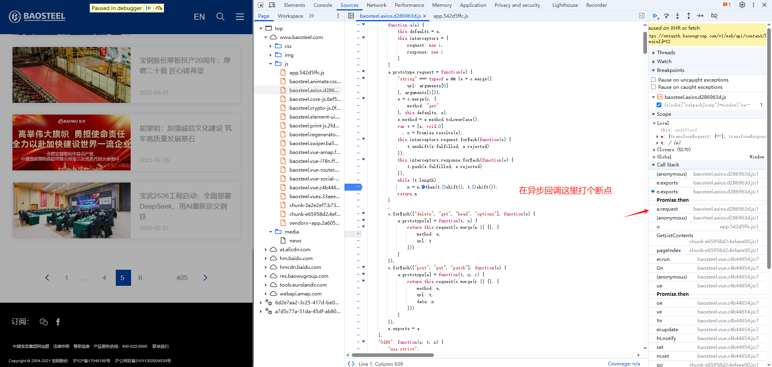Go to previous page arrow
This screenshot has width=772, height=367.
point(47,278)
